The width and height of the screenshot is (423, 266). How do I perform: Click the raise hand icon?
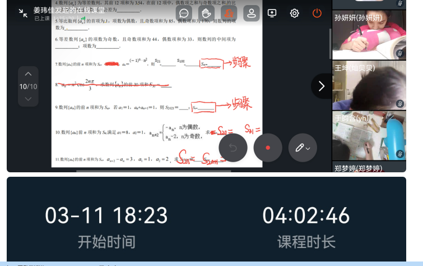(x=206, y=13)
